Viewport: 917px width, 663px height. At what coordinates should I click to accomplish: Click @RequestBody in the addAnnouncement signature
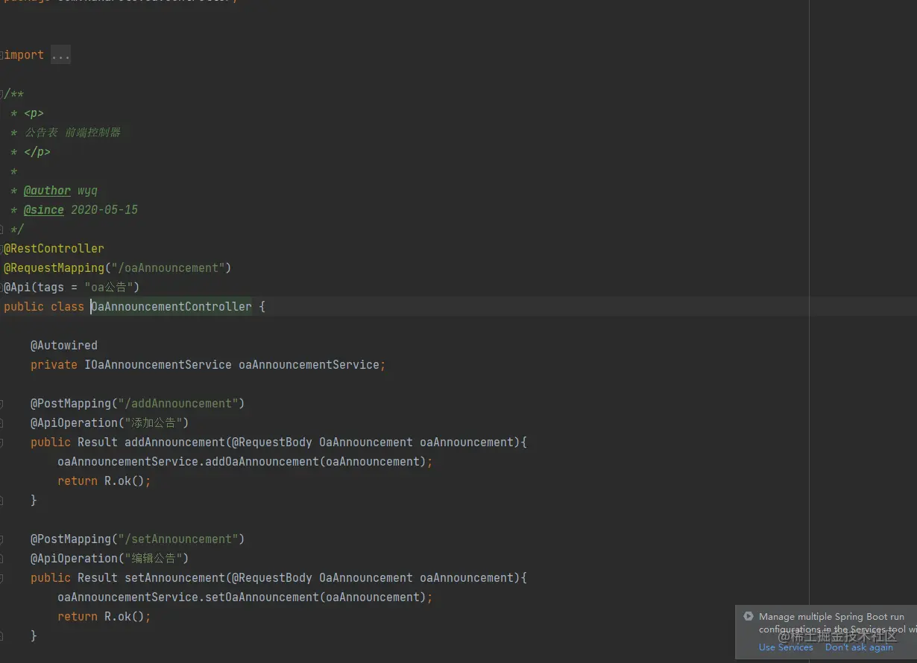272,442
